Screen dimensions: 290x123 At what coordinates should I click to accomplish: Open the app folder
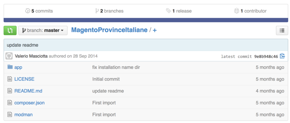18,67
